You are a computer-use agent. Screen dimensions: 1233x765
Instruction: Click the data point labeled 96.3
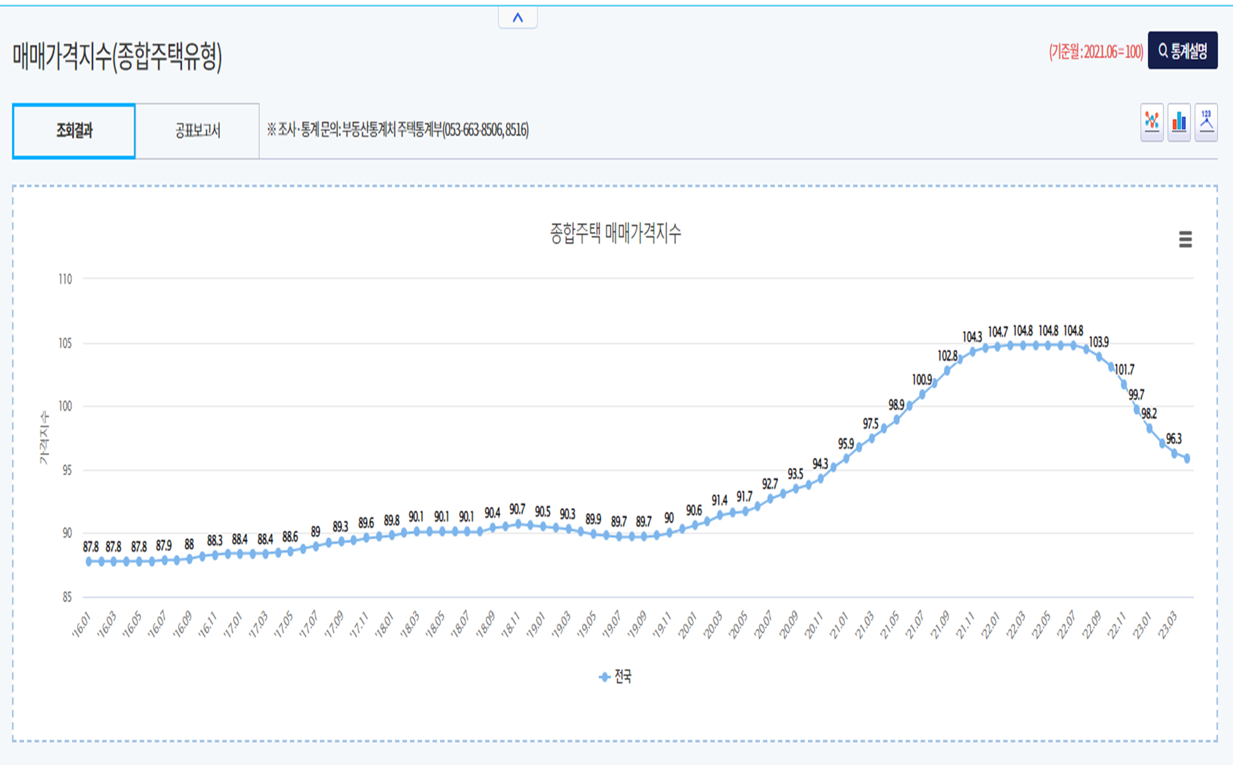pyautogui.click(x=1174, y=454)
